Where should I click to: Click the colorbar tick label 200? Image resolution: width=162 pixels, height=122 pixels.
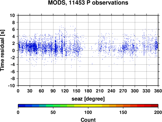[x=158, y=112]
